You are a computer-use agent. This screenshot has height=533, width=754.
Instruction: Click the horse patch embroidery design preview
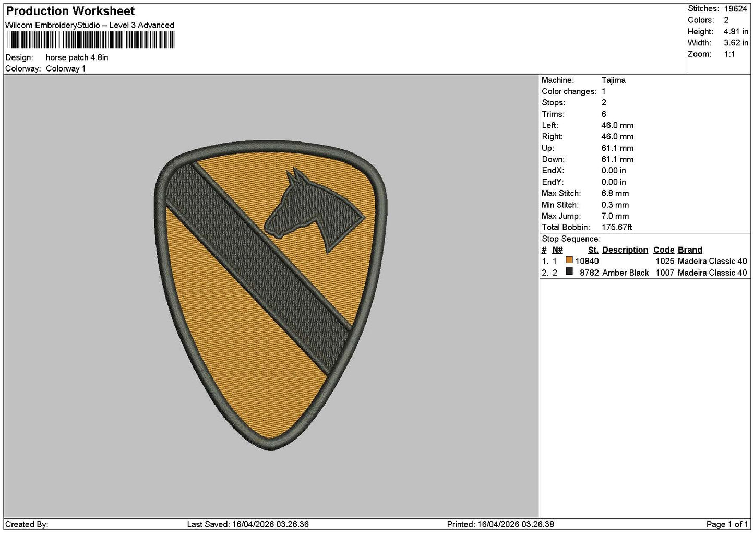coord(271,295)
